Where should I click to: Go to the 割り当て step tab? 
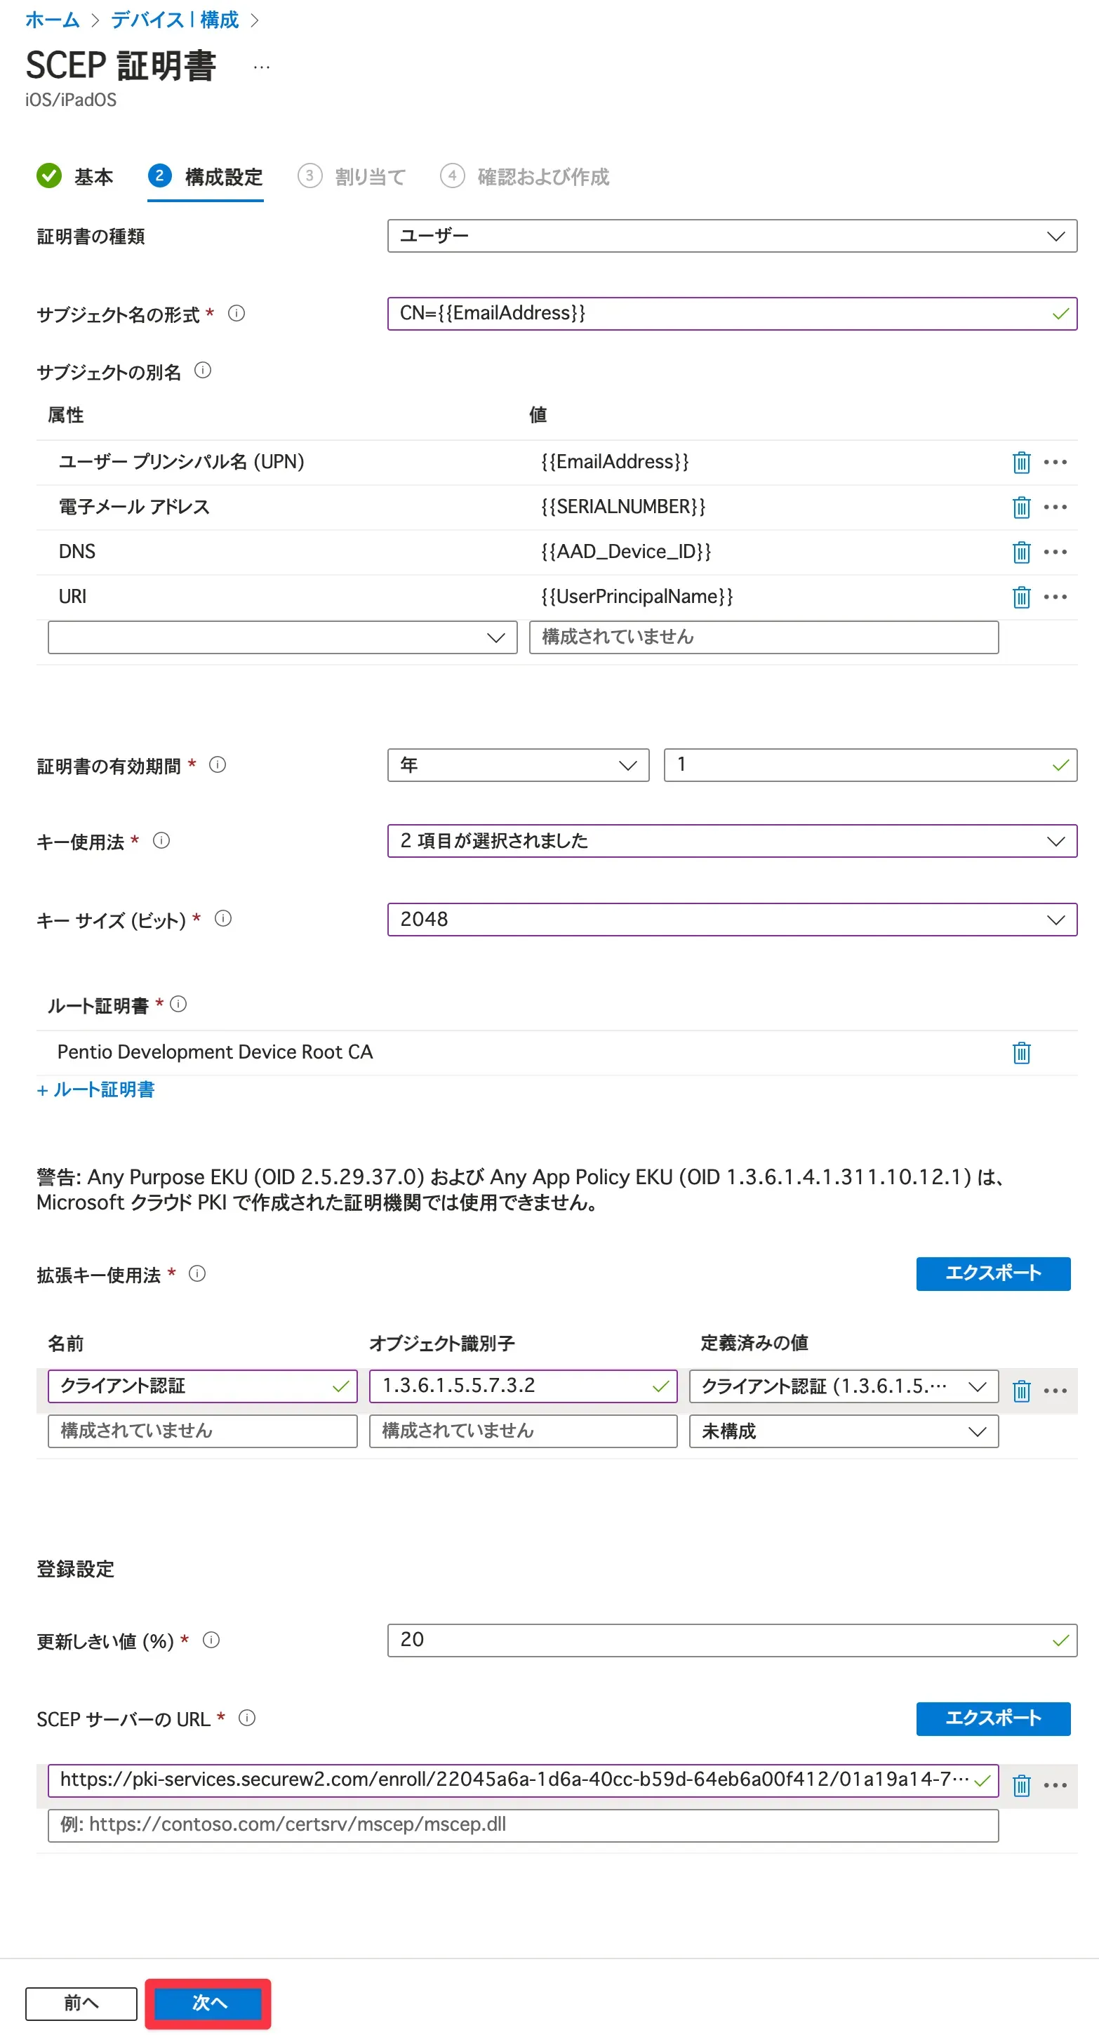(x=353, y=176)
